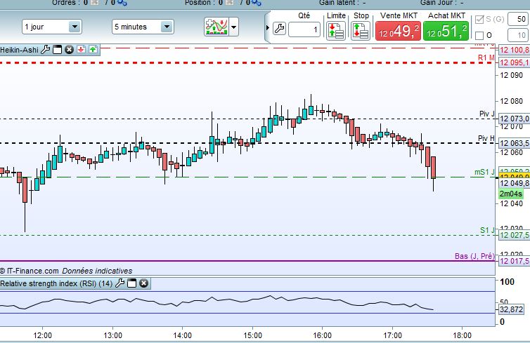Click the stop value field showing 50
The width and height of the screenshot is (530, 343).
tap(518, 19)
